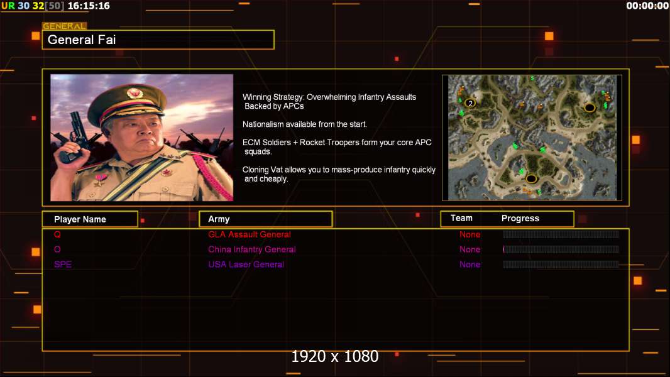670x377 pixels.
Task: Click the Nationalism available from the start line
Action: 305,124
